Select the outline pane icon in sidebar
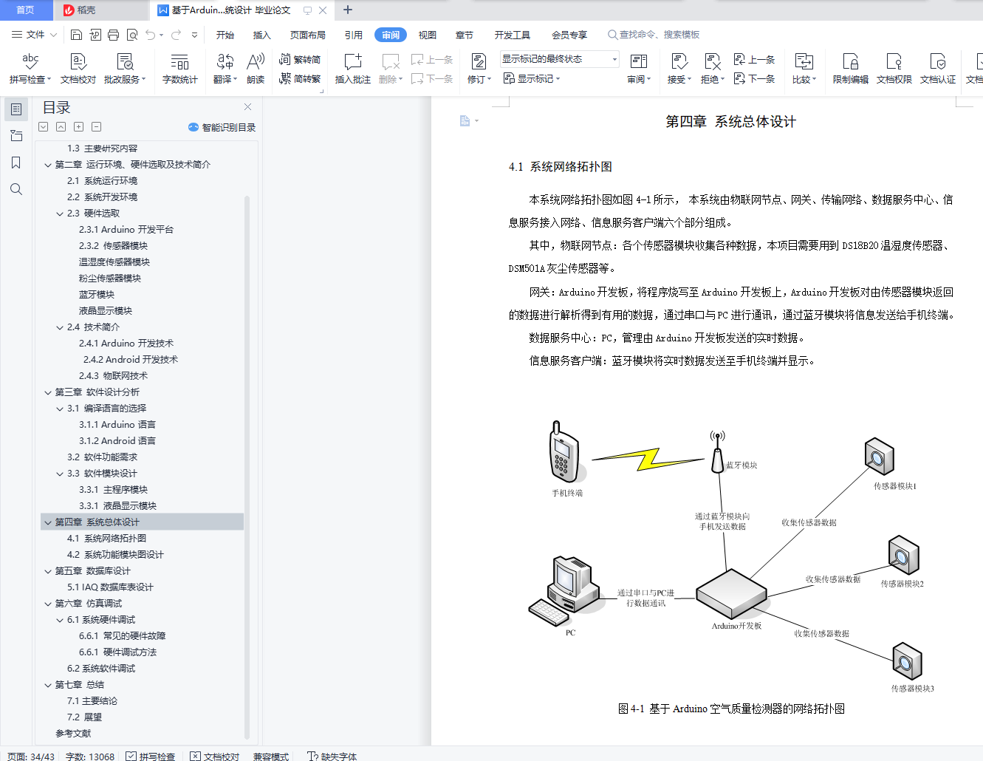The width and height of the screenshot is (983, 761). pyautogui.click(x=16, y=109)
